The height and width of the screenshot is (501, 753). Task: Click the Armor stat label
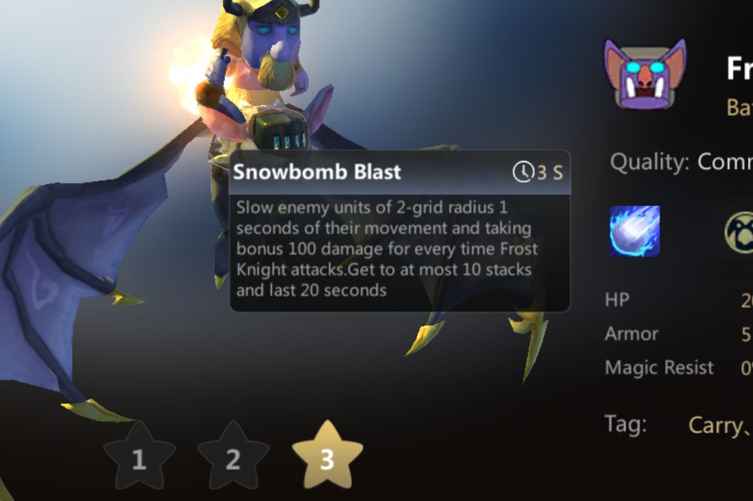coord(631,333)
